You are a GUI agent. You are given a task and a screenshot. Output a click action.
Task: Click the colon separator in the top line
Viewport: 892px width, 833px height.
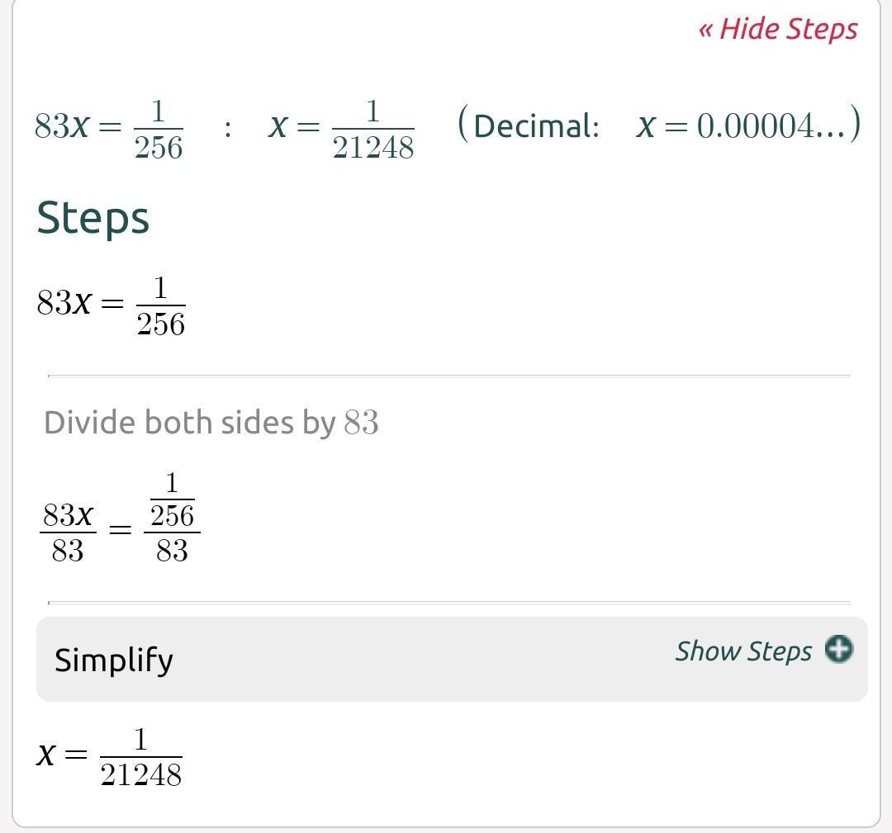pyautogui.click(x=227, y=129)
